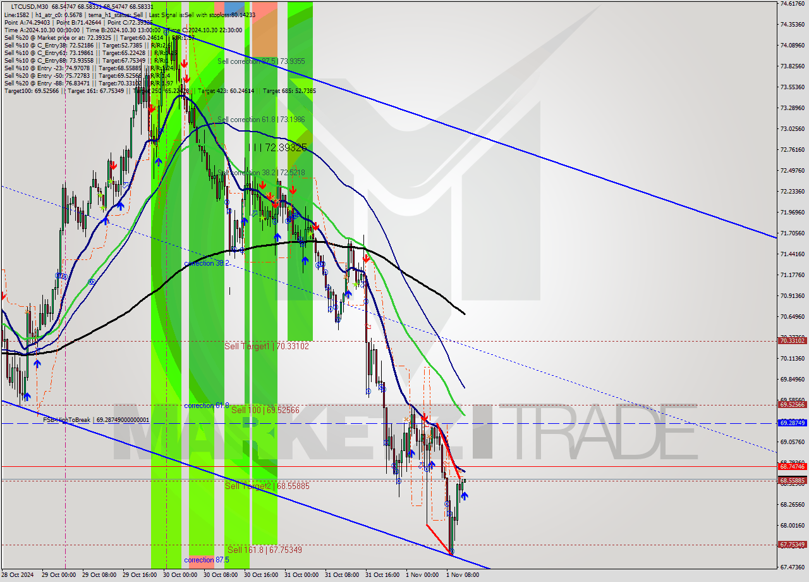Click the '29 Oct 00:00' time axis label
809x582 pixels.
tap(58, 575)
